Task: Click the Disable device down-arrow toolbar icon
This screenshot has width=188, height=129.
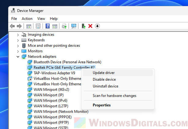Action: coord(97,26)
